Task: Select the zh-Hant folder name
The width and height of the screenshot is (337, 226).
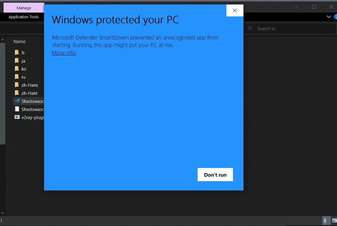Action: 29,93
